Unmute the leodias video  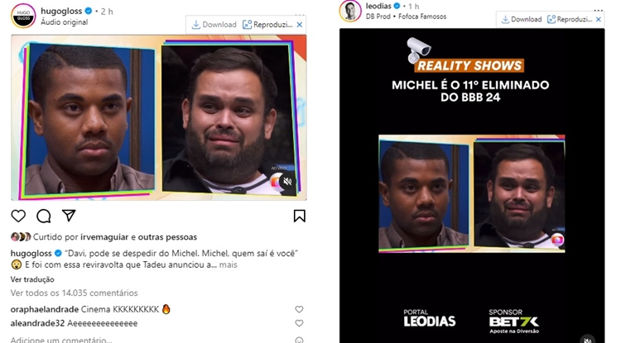coord(588,339)
